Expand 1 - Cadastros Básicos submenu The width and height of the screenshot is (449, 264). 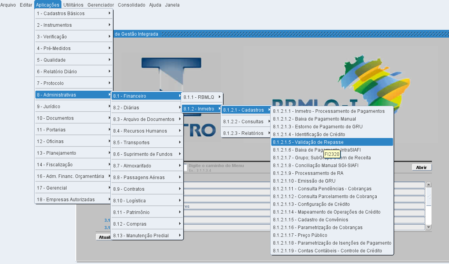coord(73,14)
